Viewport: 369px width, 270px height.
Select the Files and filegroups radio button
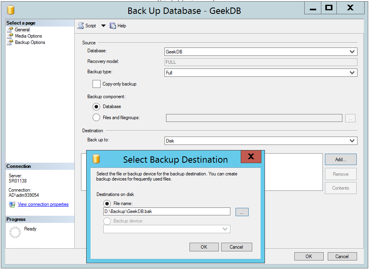97,117
